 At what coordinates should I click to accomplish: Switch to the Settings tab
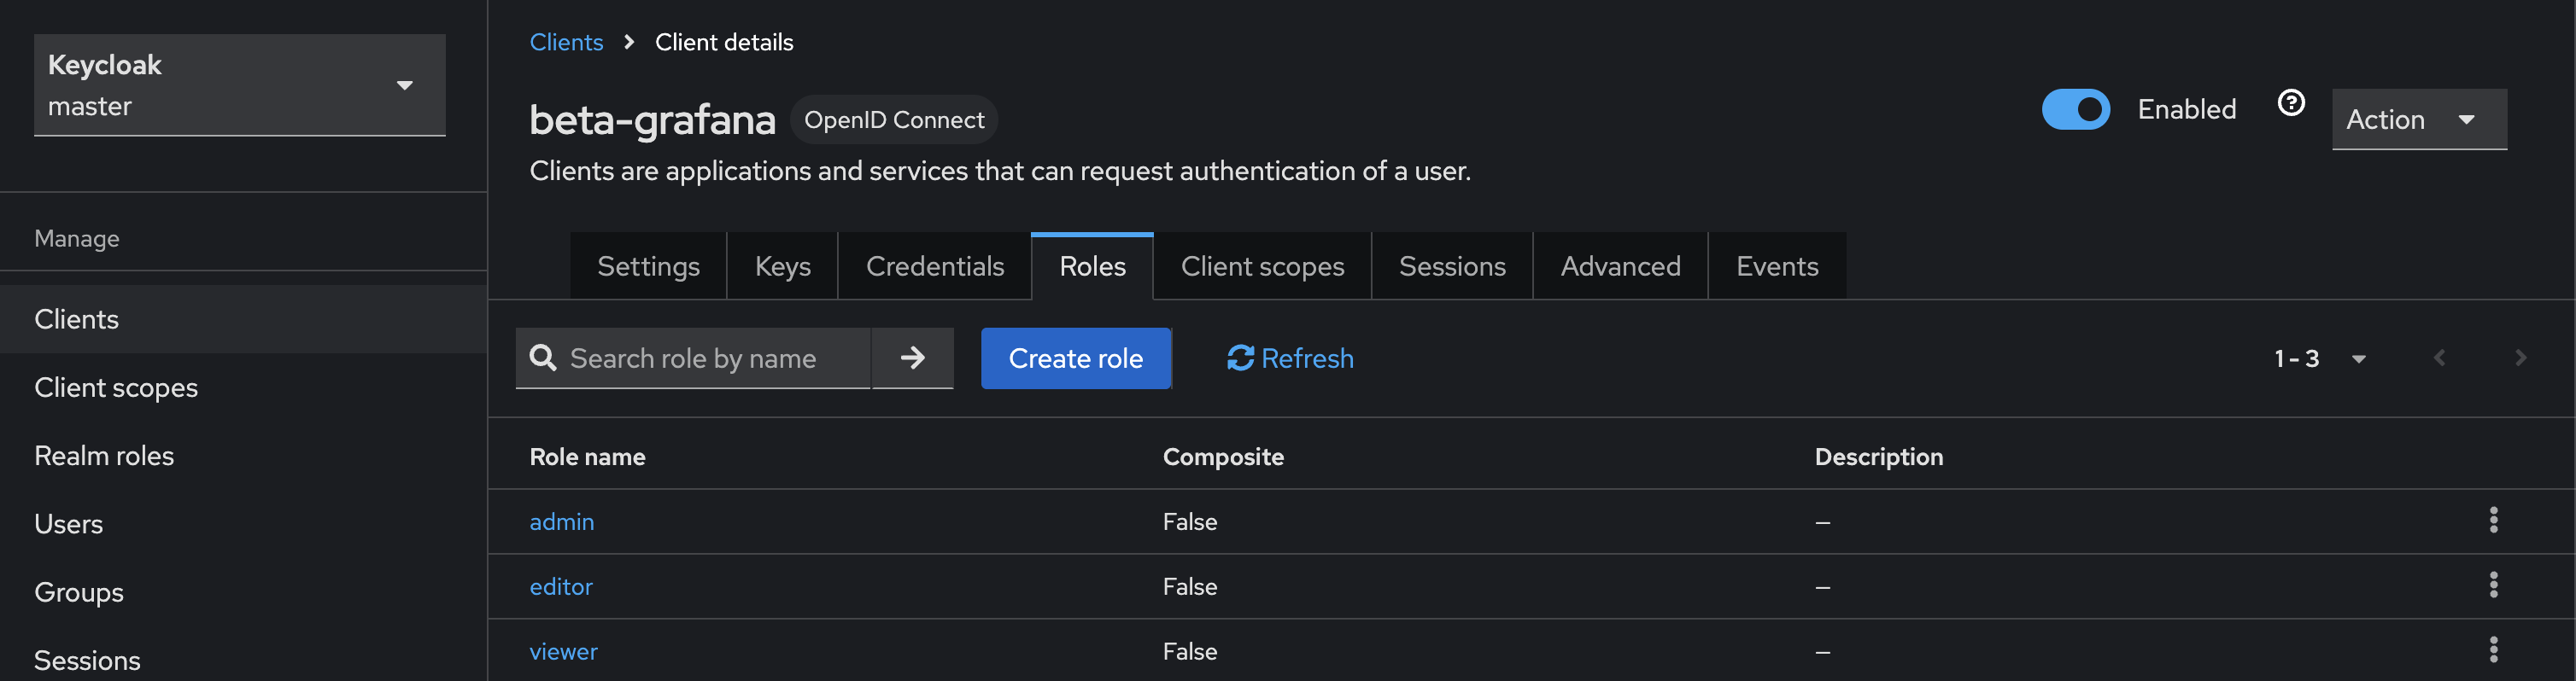(648, 266)
